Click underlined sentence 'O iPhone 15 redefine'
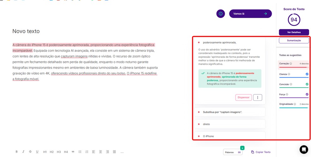Viewport: 311px width, 157px height. point(142,73)
